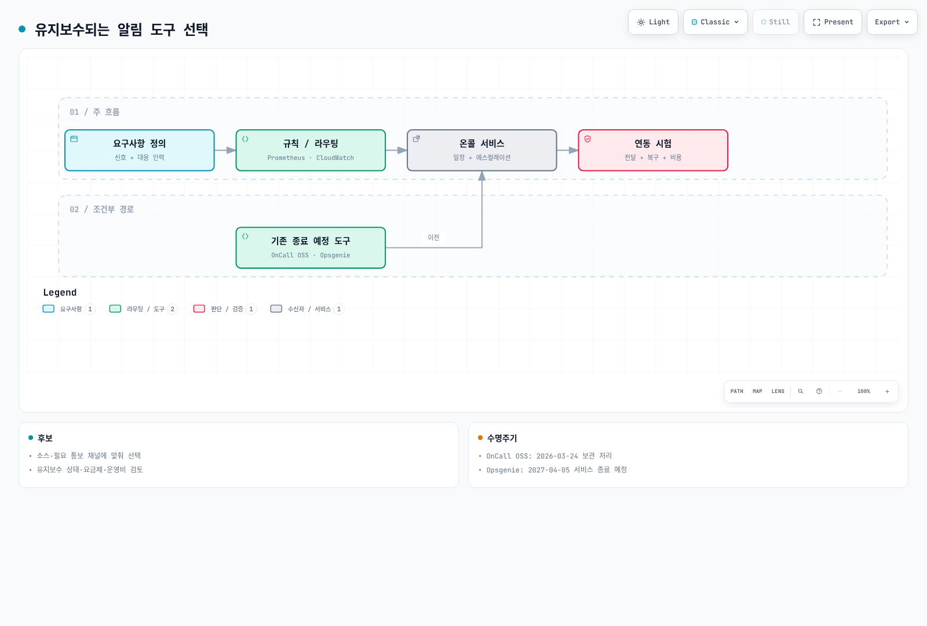Open the Export dropdown menu
Screen dimensions: 927x626
tap(892, 22)
